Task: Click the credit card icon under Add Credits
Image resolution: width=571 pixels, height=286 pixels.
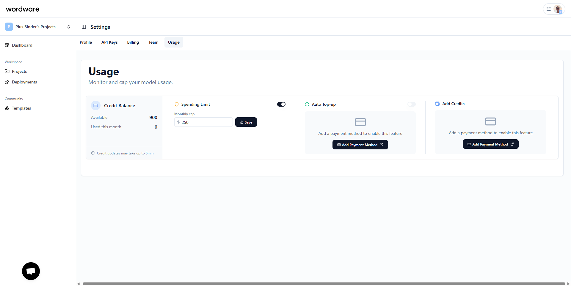Action: tap(491, 121)
